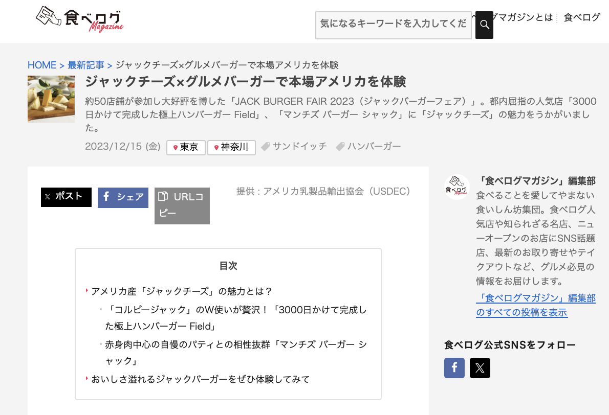Screen dimensions: 609x415
Task: Copy the article URL
Action: click(182, 205)
